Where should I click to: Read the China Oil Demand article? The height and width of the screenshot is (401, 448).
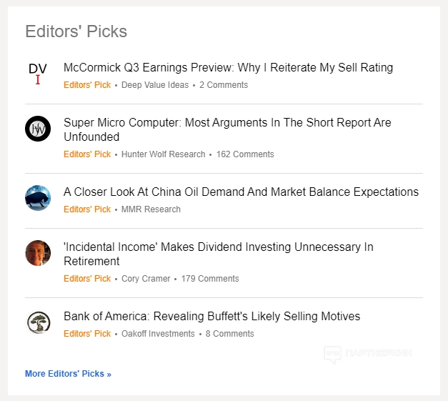[241, 192]
